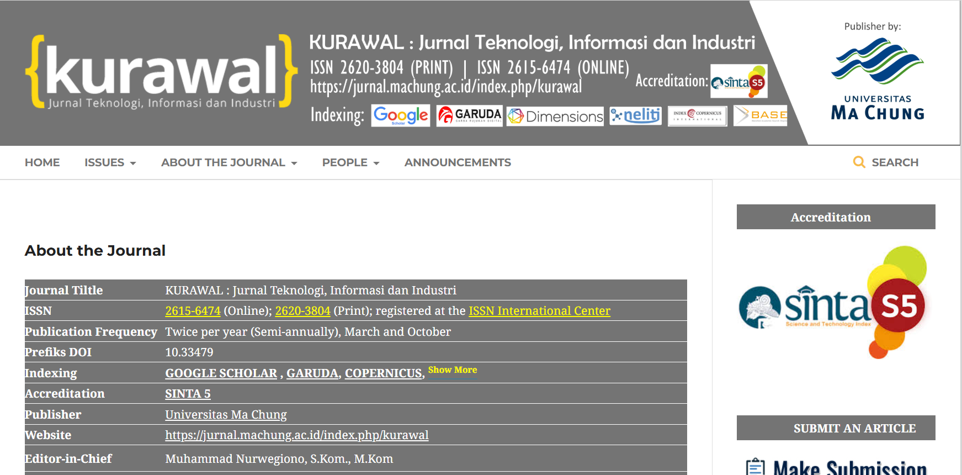
Task: Expand the ABOUT THE JOURNAL dropdown
Action: [x=229, y=162]
